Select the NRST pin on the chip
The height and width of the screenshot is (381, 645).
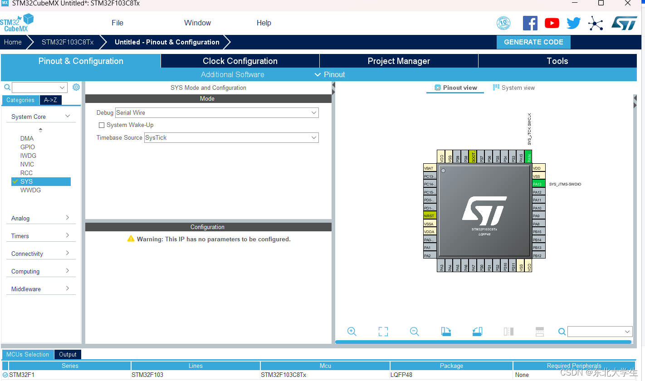(430, 216)
